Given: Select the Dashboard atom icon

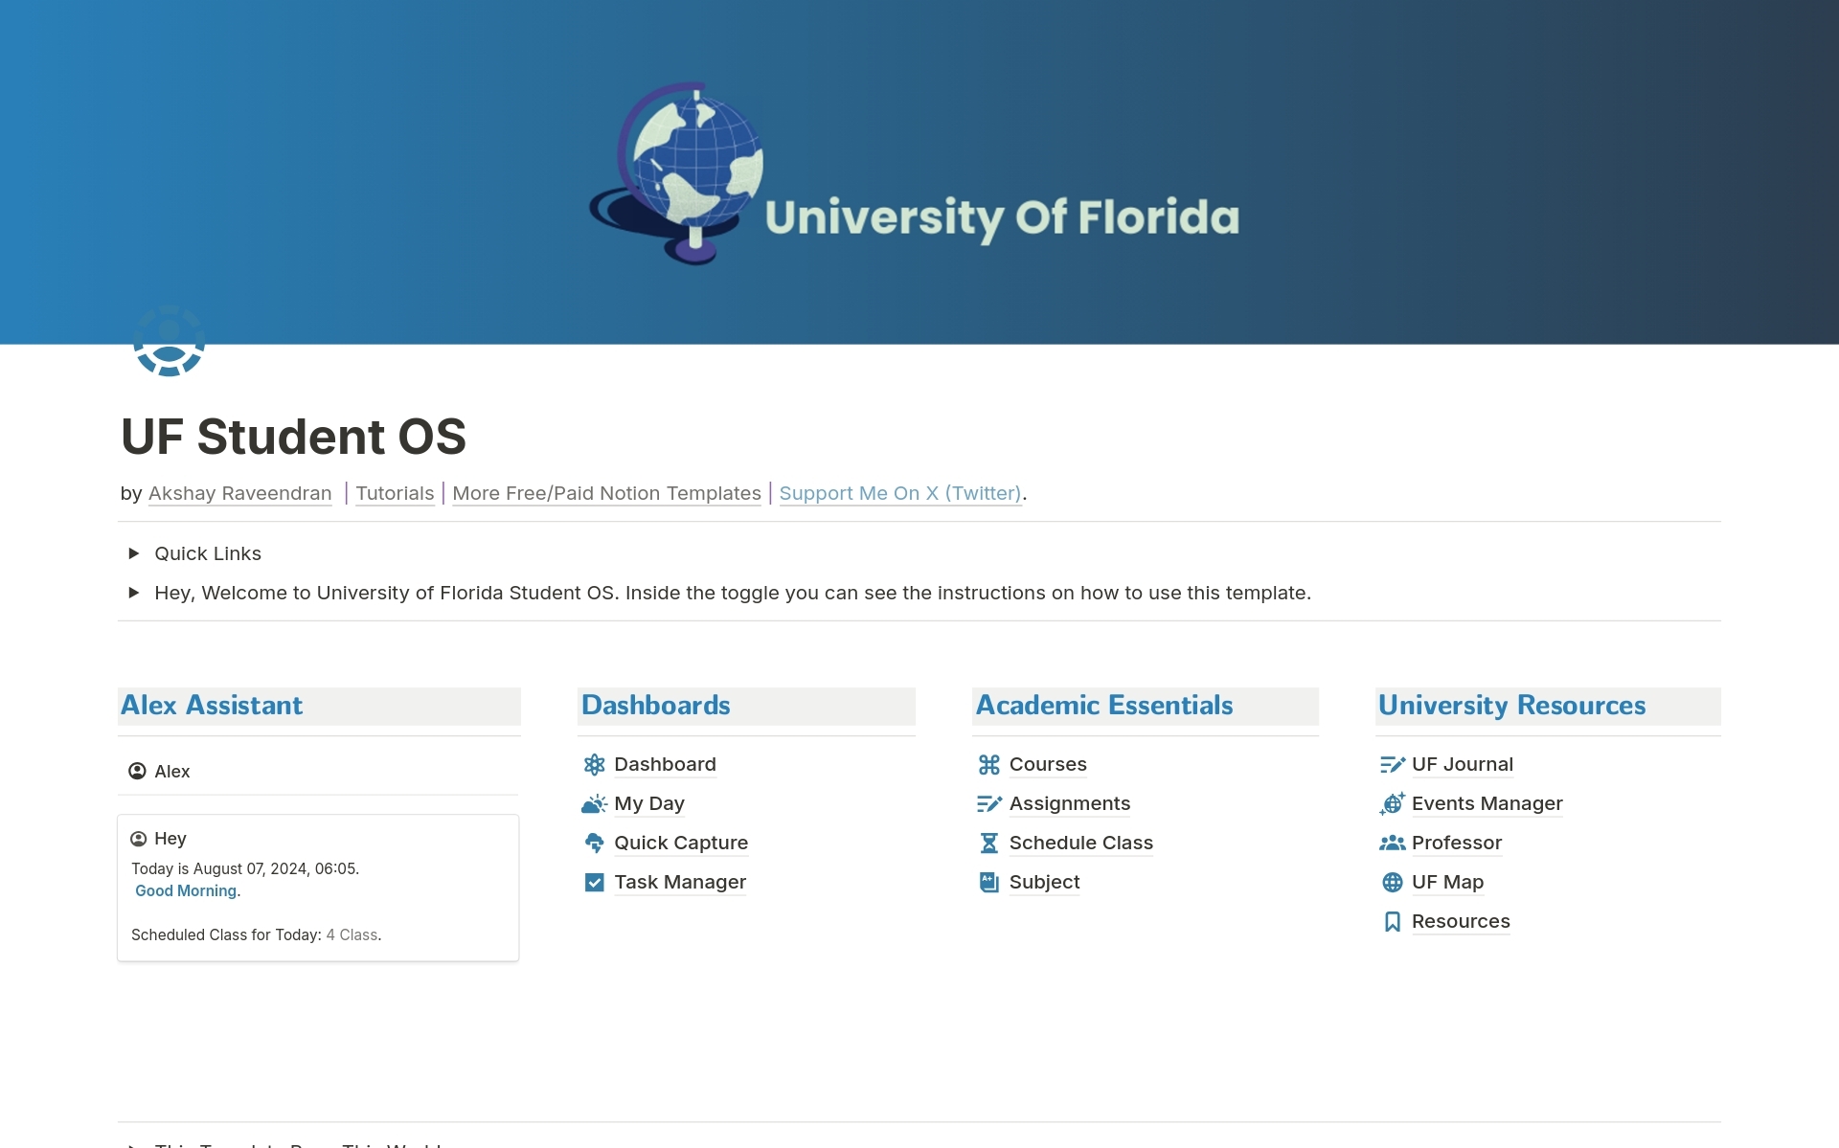Looking at the screenshot, I should [x=595, y=764].
